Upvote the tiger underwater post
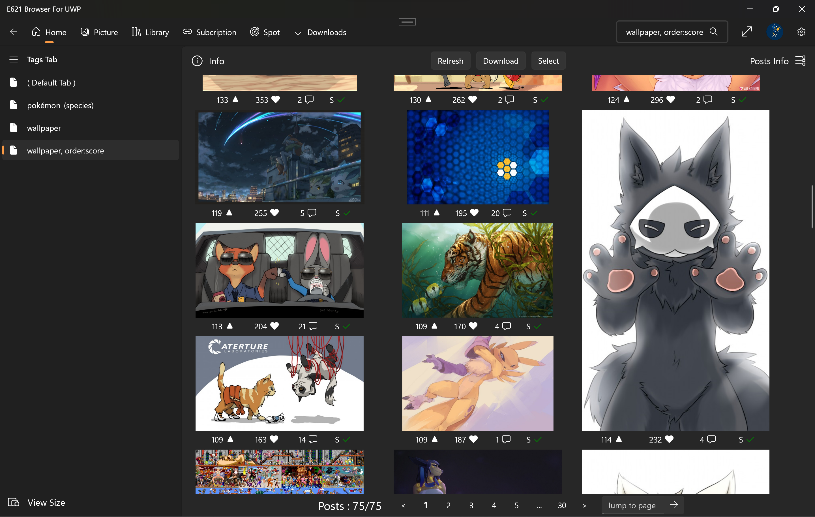This screenshot has height=517, width=815. [x=435, y=326]
